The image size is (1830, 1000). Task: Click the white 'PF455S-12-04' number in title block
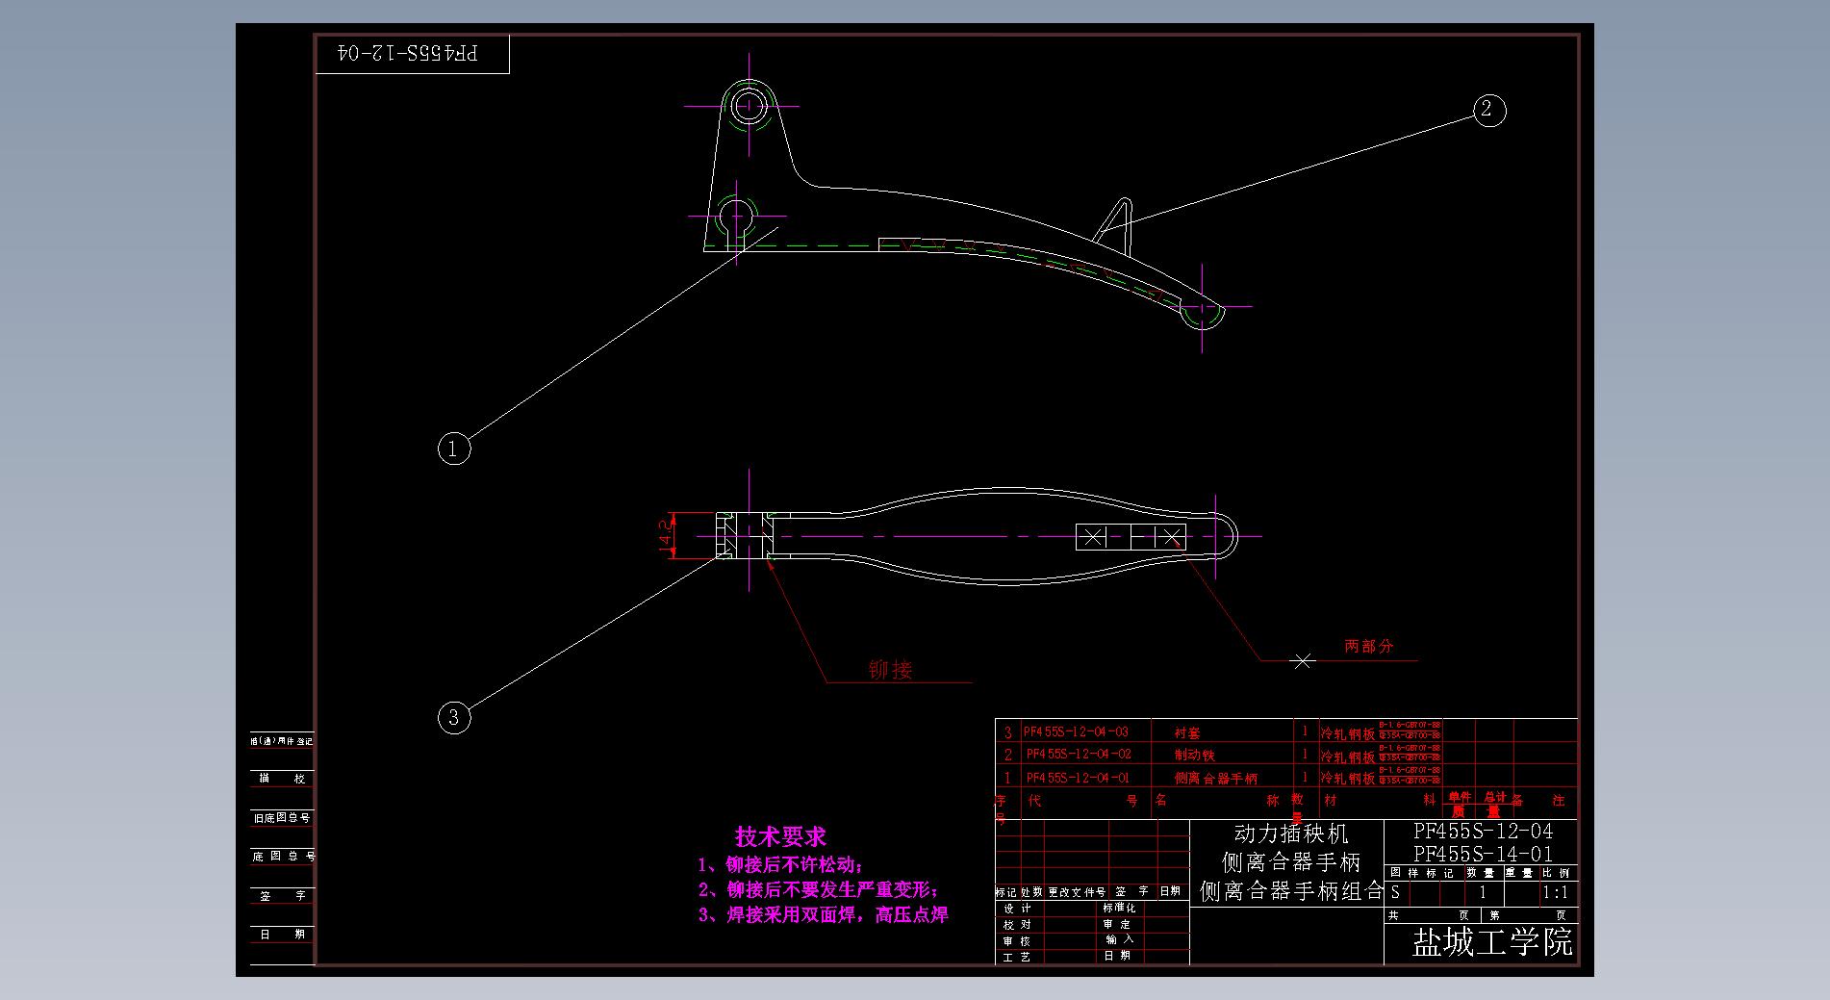pyautogui.click(x=1483, y=831)
